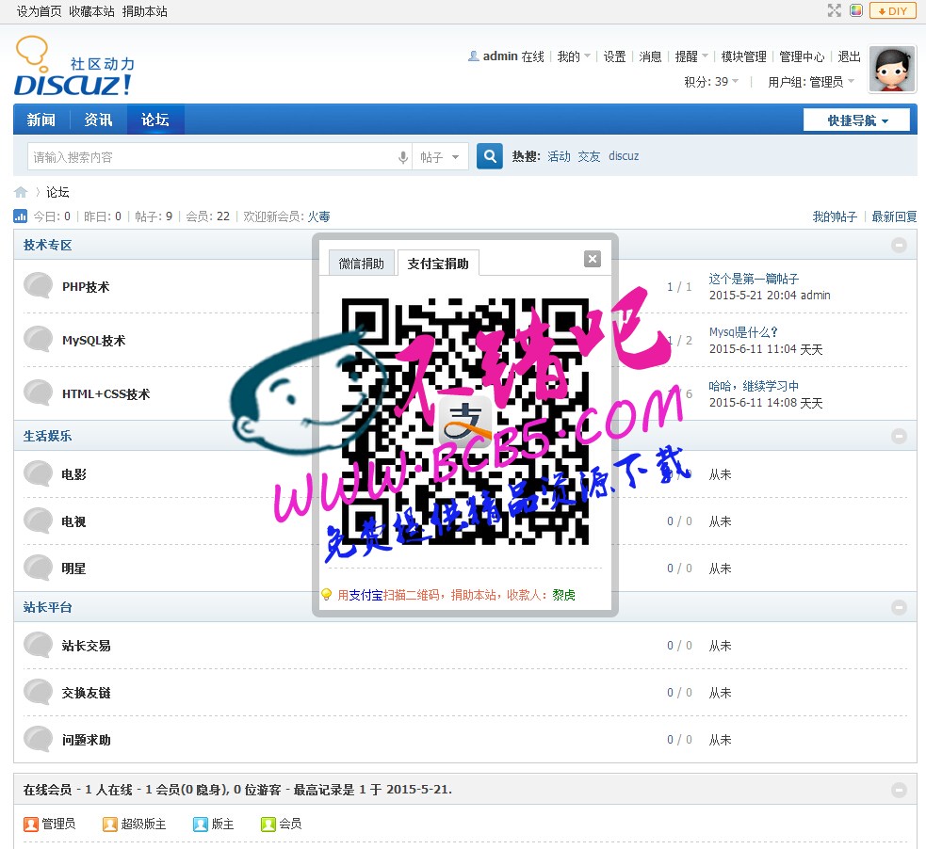This screenshot has height=849, width=926.
Task: Click the PHP技术 forum bubble icon
Action: coord(39,285)
